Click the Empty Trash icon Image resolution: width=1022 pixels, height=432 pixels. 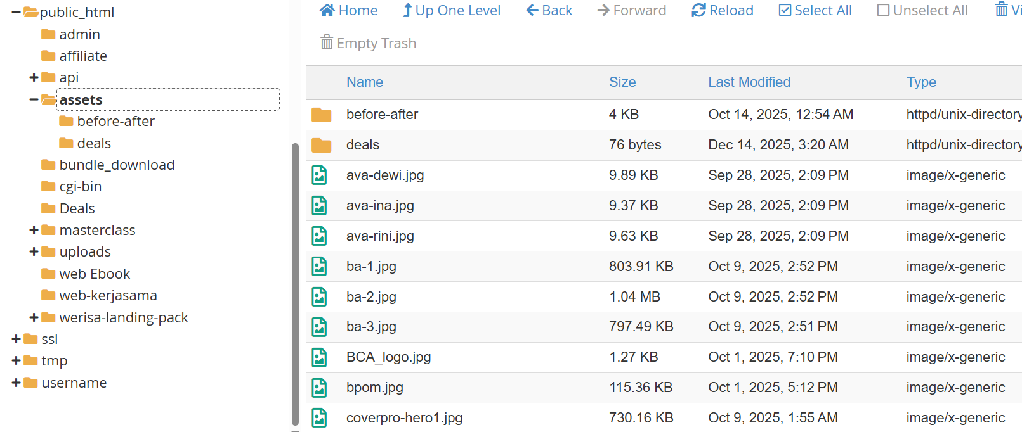[x=327, y=42]
